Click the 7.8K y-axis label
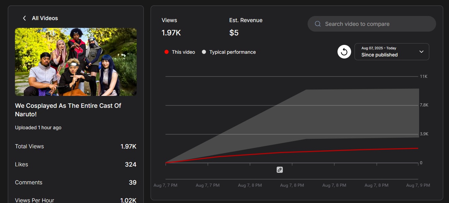This screenshot has width=449, height=203. (x=424, y=105)
